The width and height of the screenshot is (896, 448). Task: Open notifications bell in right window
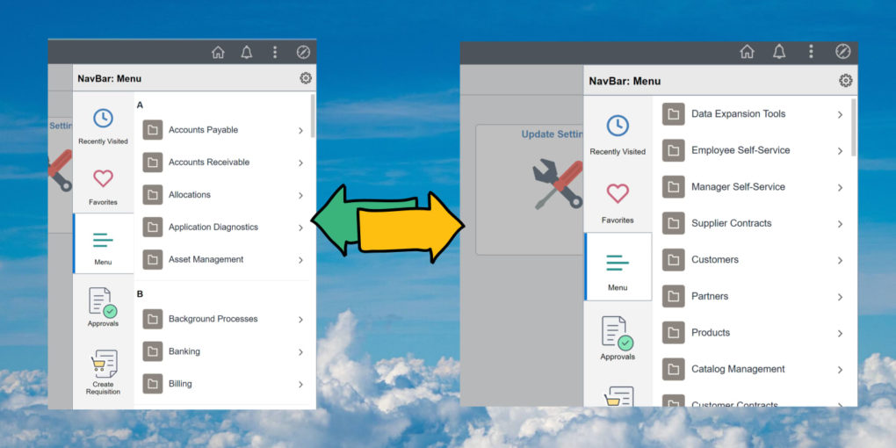coord(779,52)
